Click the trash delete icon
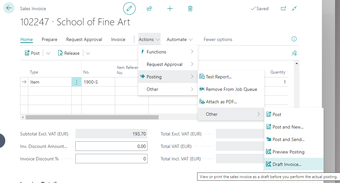Image resolution: width=340 pixels, height=183 pixels. 190,9
